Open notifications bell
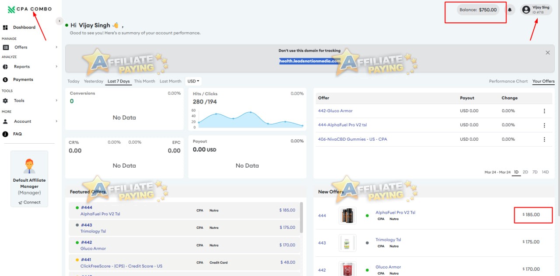 (x=510, y=10)
